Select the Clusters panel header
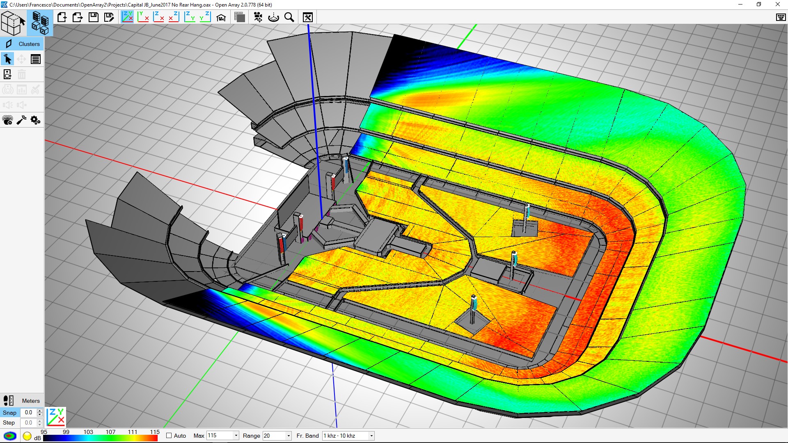Screen dimensions: 788x443 pos(22,44)
